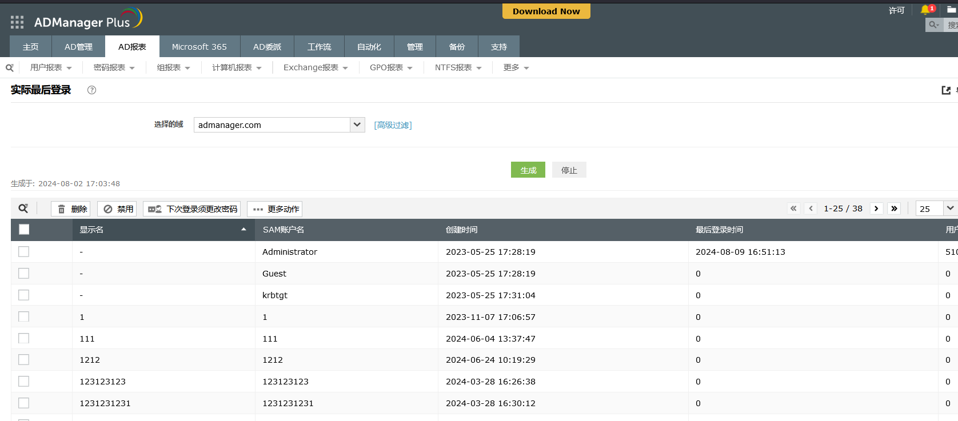Screen dimensions: 958x421
Task: Open help icon beside 实际最后登录 title
Action: (x=91, y=90)
